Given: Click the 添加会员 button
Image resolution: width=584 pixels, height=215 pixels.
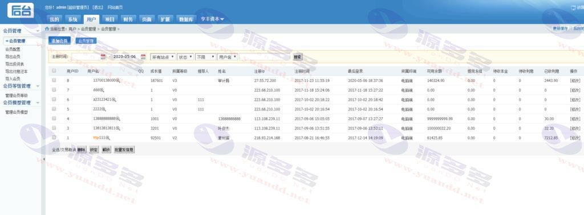Looking at the screenshot, I should [x=59, y=41].
